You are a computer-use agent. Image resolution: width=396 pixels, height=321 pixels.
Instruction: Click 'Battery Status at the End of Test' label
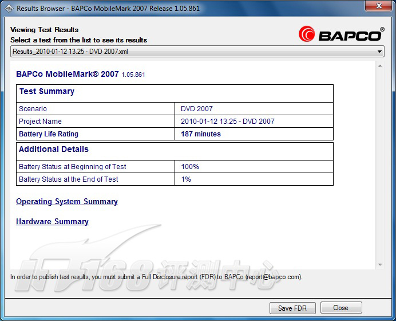click(69, 179)
